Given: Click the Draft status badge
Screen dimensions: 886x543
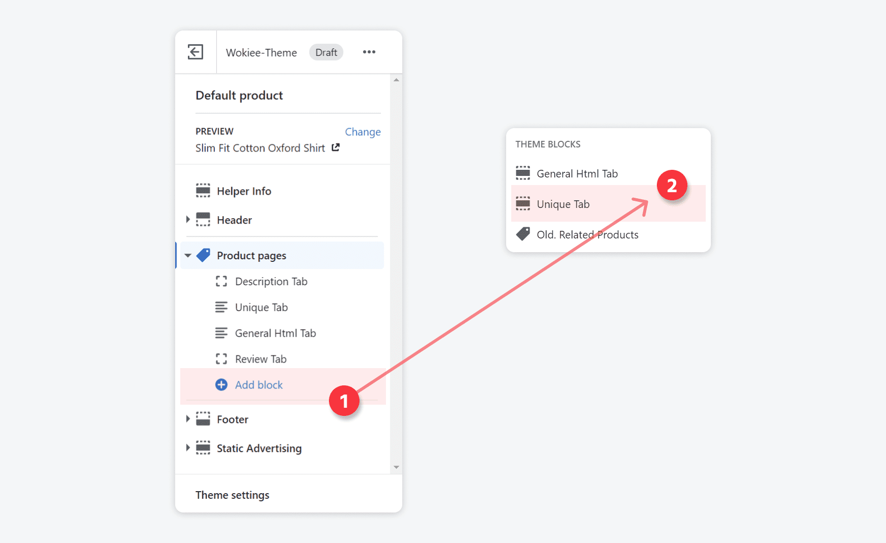Looking at the screenshot, I should click(326, 52).
